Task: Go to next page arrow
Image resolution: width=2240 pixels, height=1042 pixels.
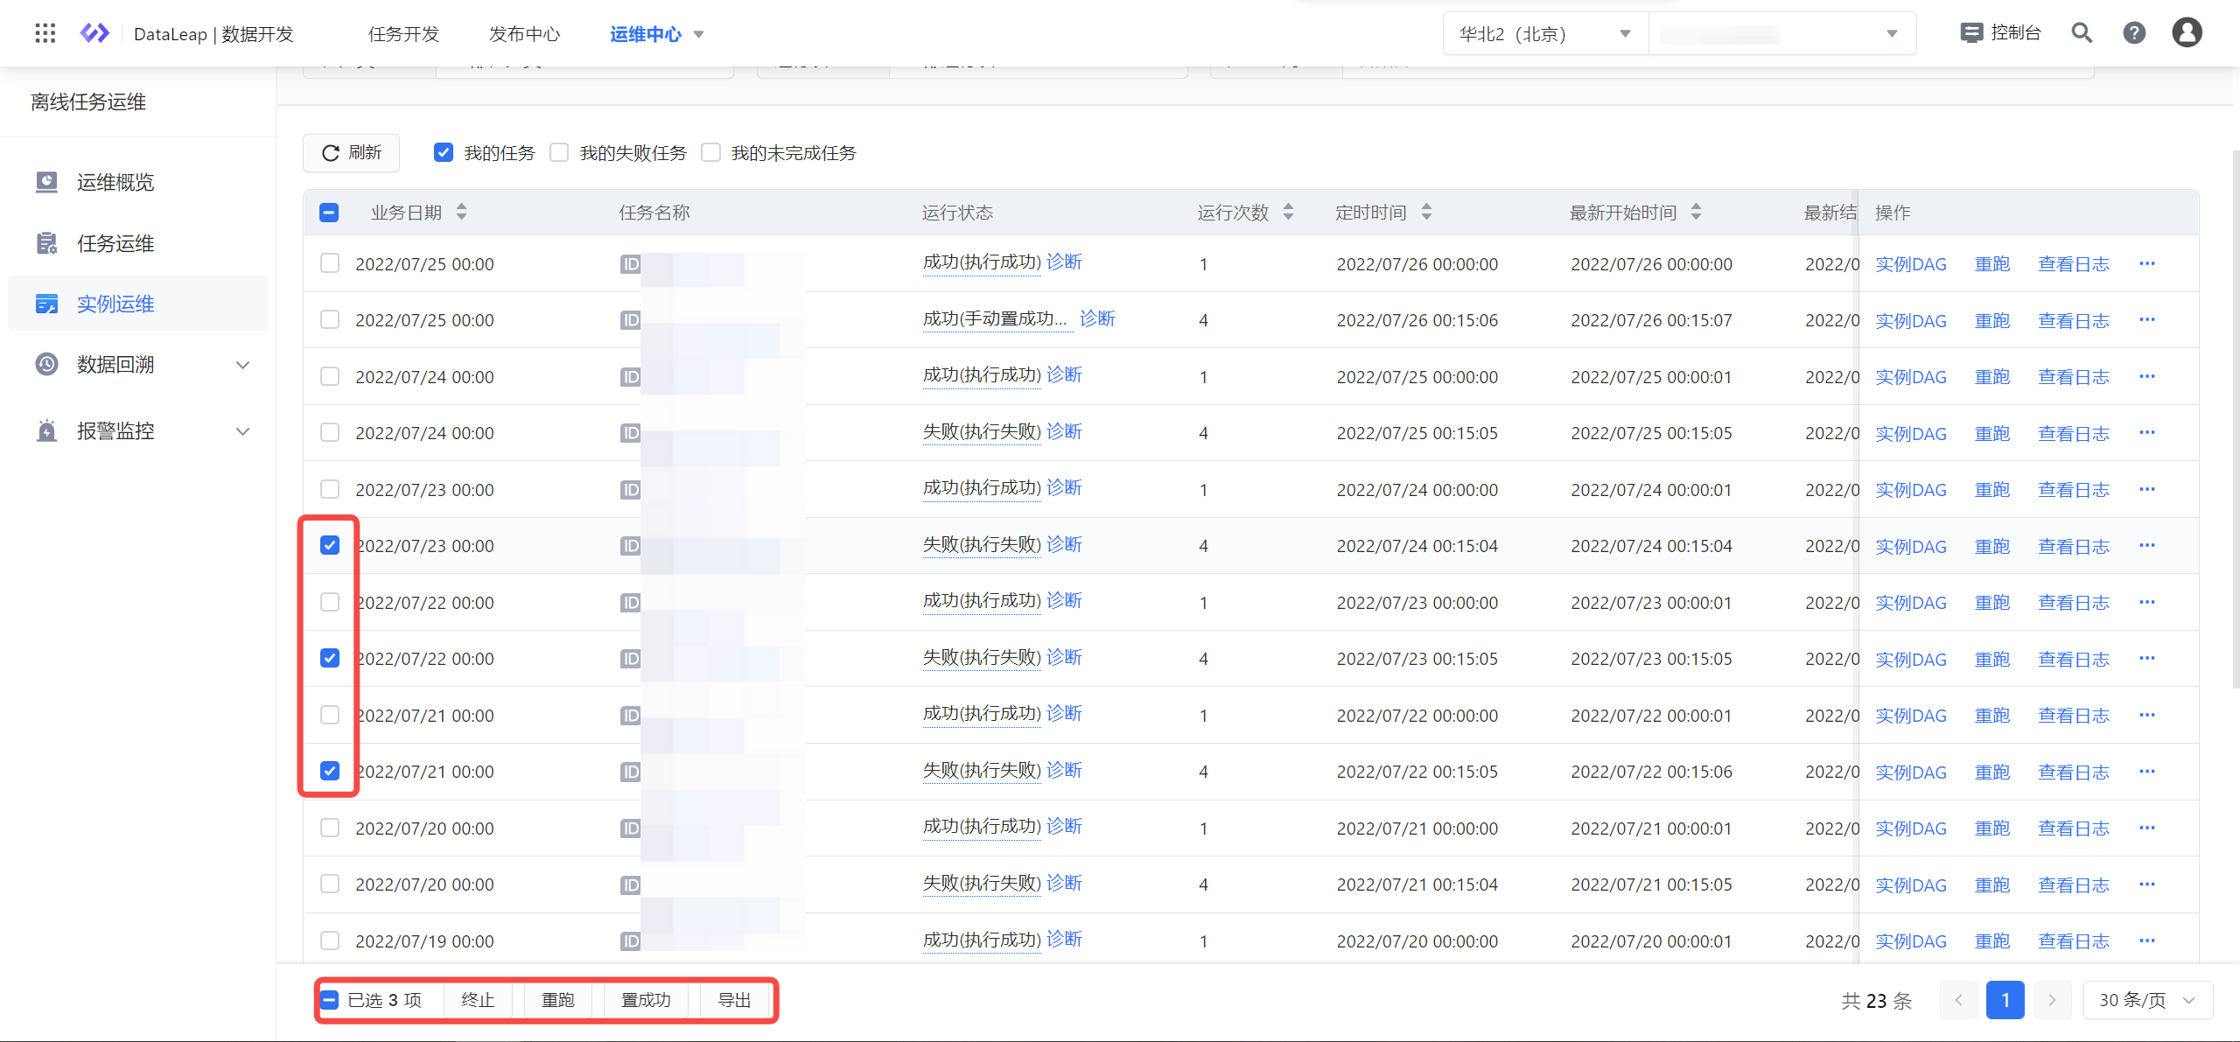Action: coord(2052,1000)
